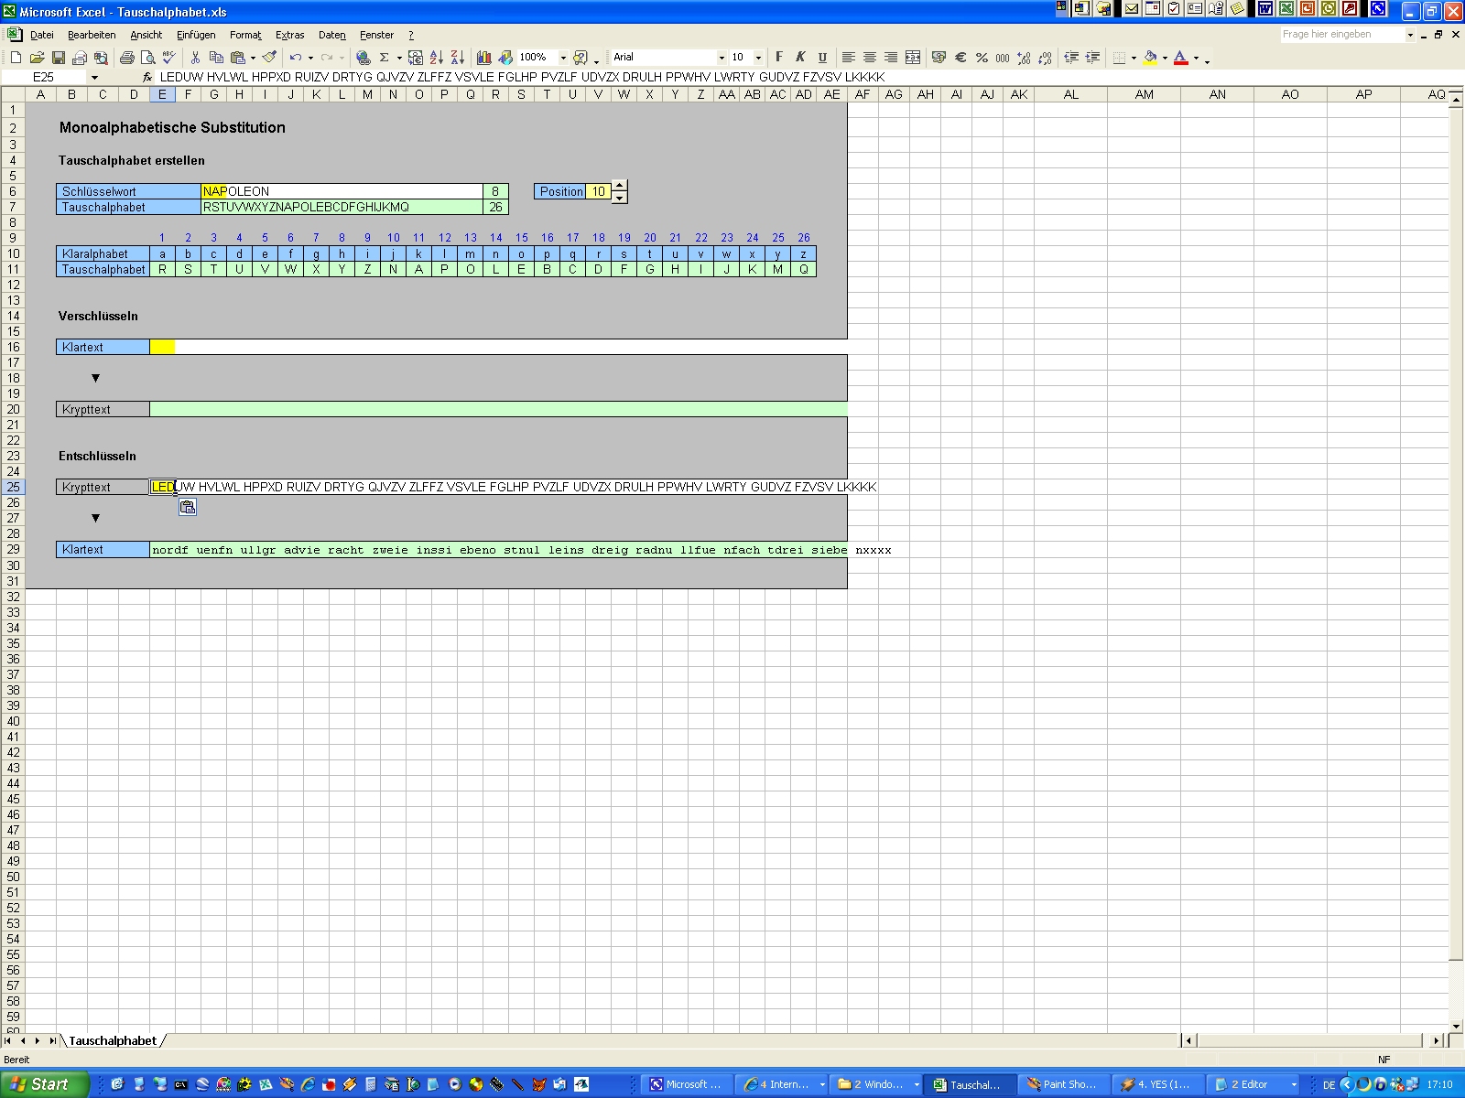This screenshot has height=1098, width=1465.
Task: Click the Schlüsselwort NAPOLEON input cell
Action: pos(342,191)
